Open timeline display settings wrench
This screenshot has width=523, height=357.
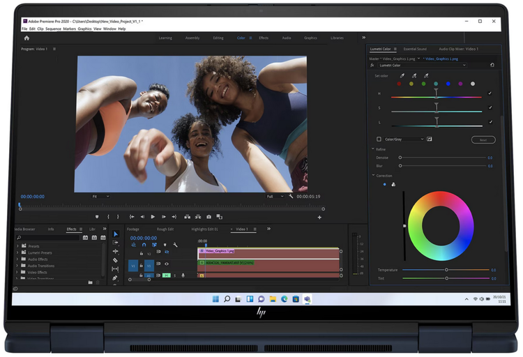coord(176,245)
